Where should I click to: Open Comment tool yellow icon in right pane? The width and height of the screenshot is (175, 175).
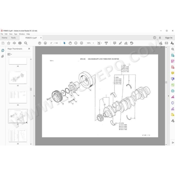(172, 73)
